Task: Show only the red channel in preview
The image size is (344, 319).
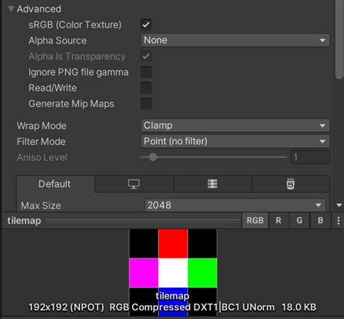Action: pos(279,220)
